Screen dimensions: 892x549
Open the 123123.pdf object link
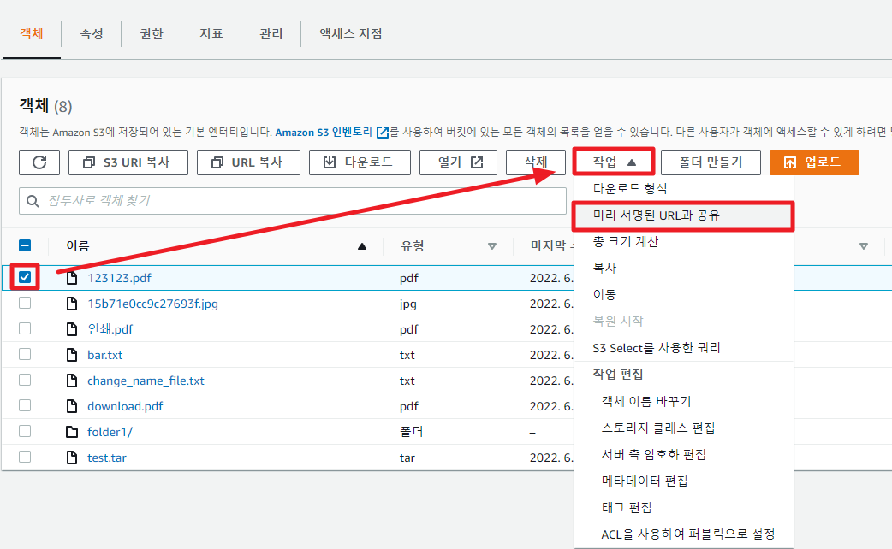[120, 278]
